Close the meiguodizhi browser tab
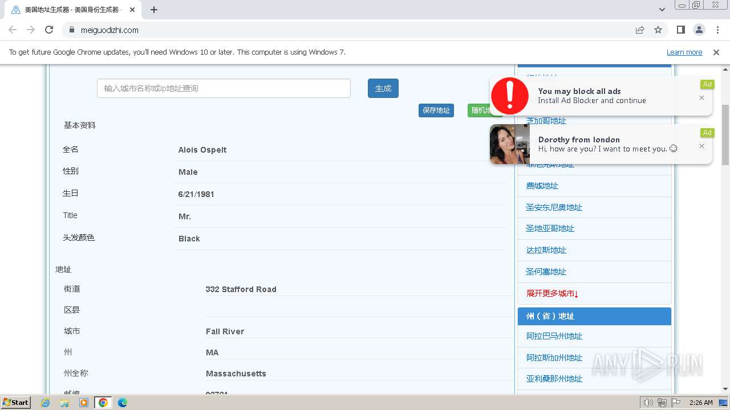This screenshot has height=410, width=730. point(132,10)
